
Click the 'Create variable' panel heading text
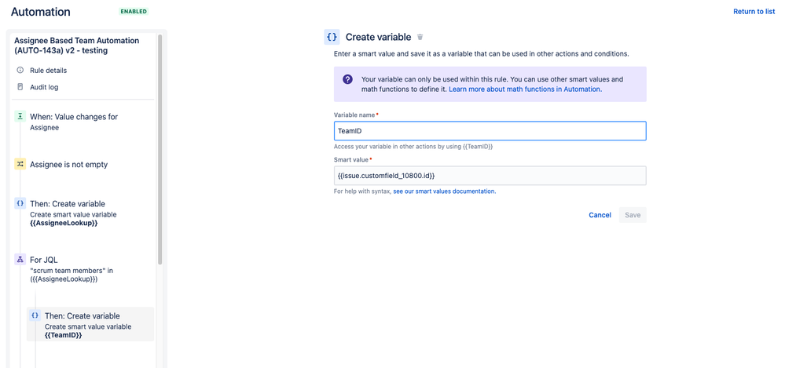pos(379,37)
